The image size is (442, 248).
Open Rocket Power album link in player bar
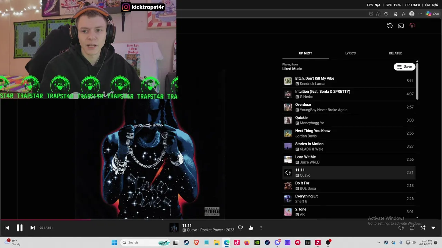click(212, 230)
